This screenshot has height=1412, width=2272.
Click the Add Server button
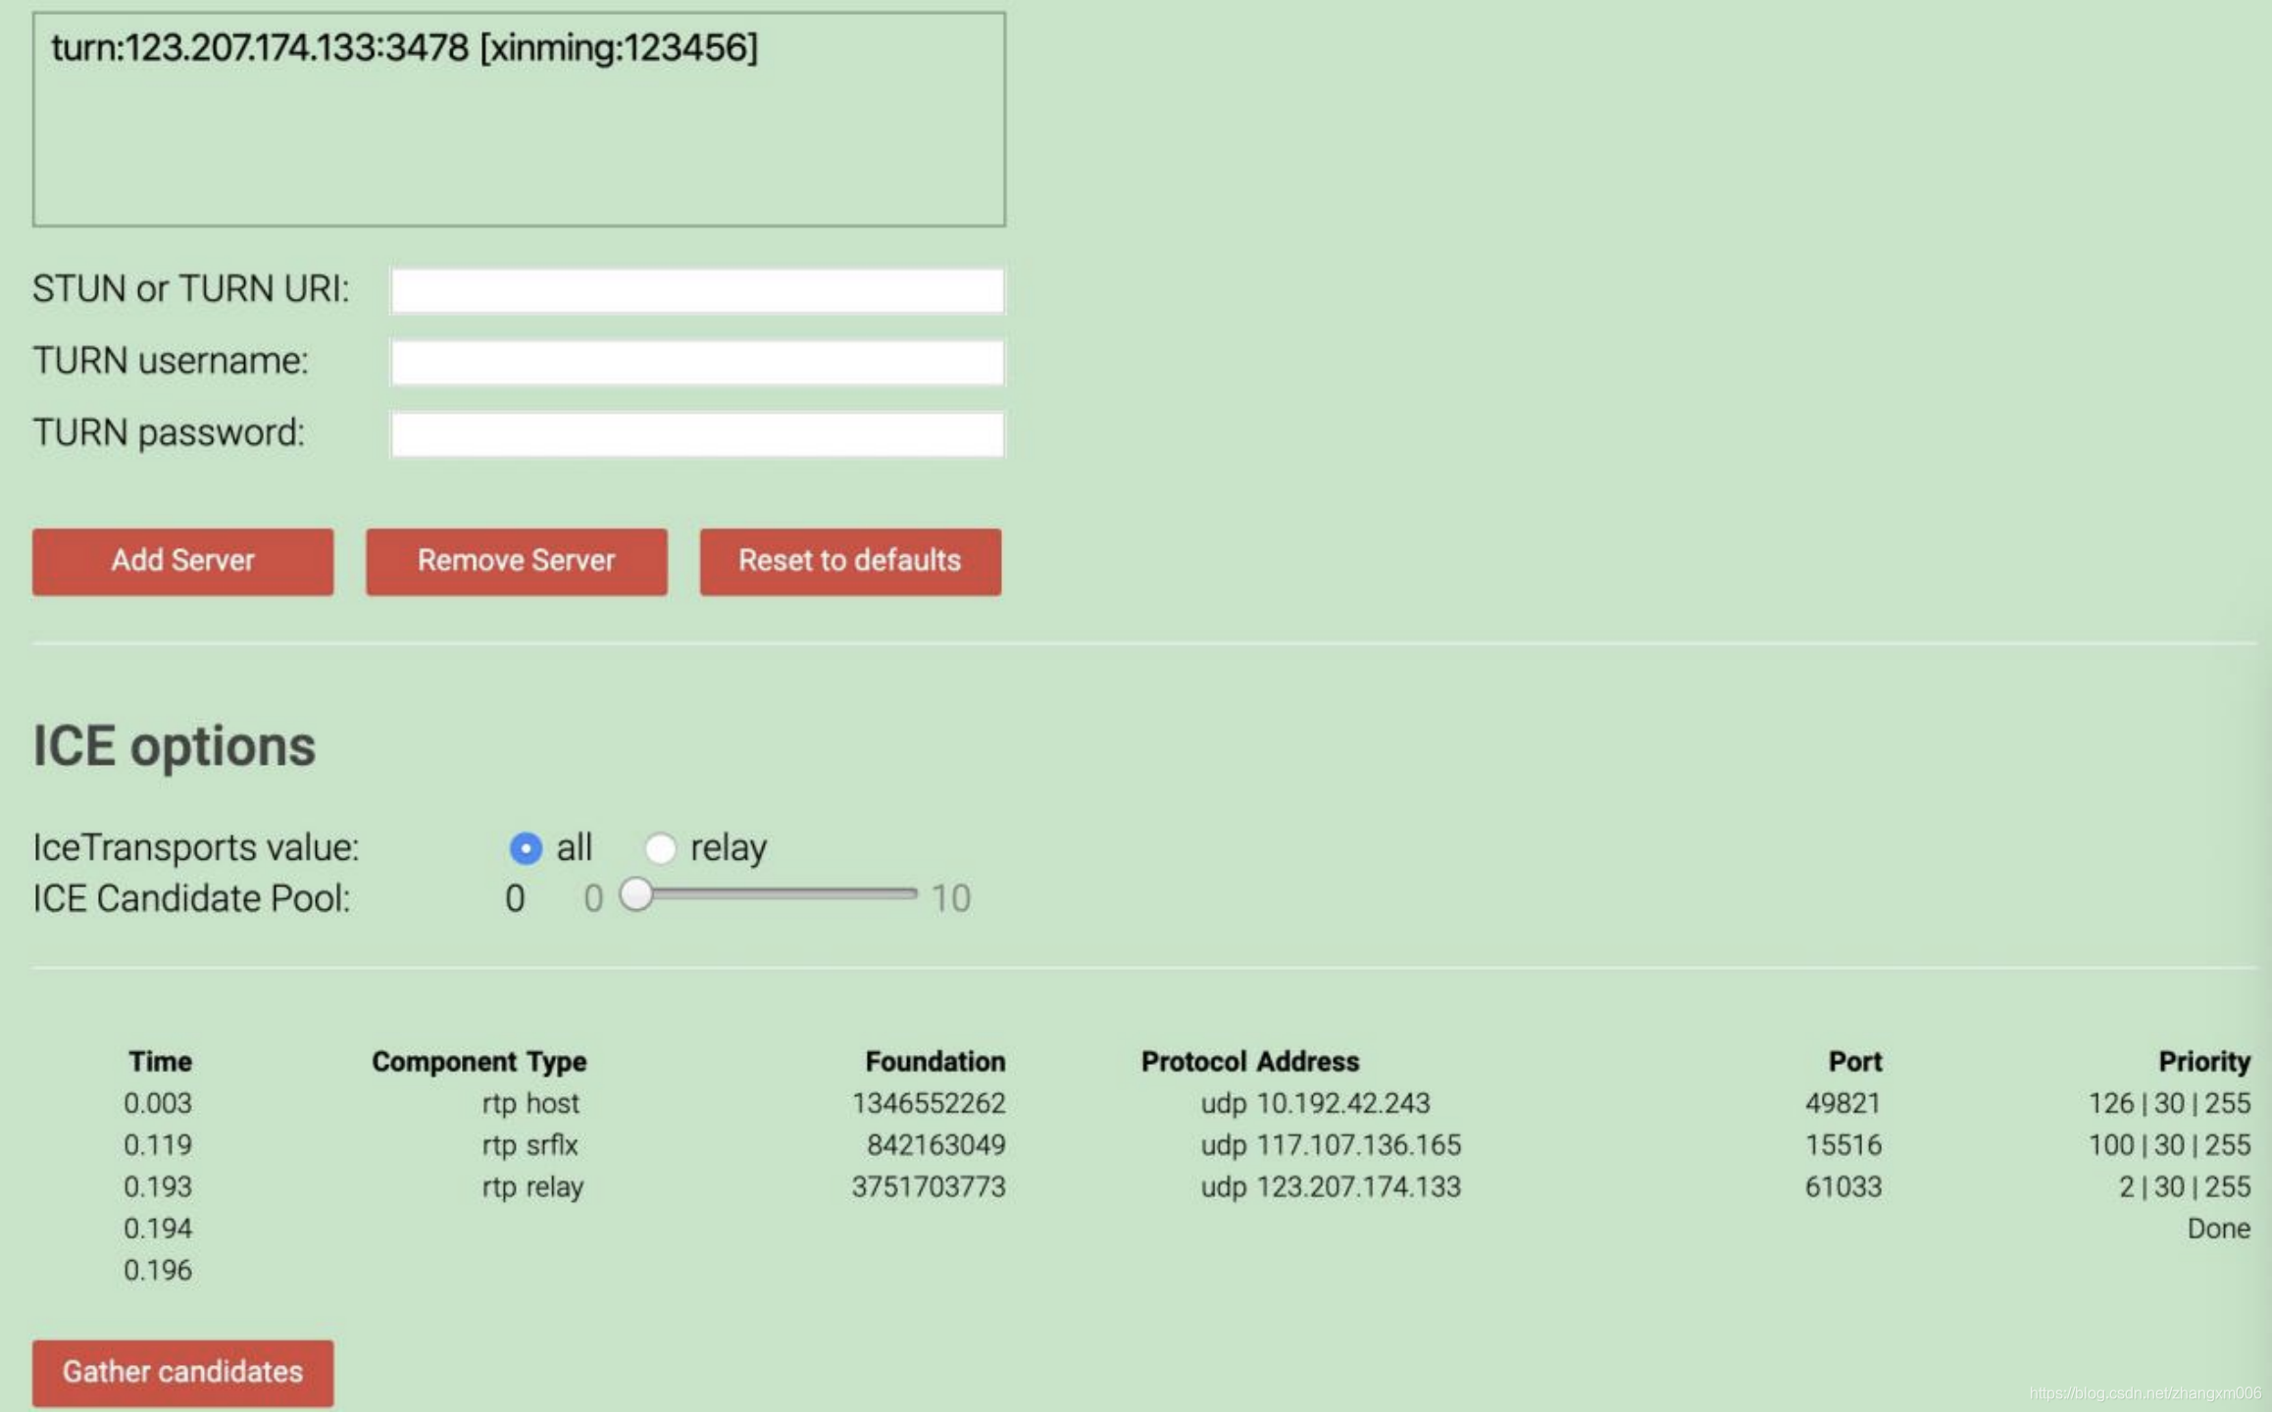[181, 561]
